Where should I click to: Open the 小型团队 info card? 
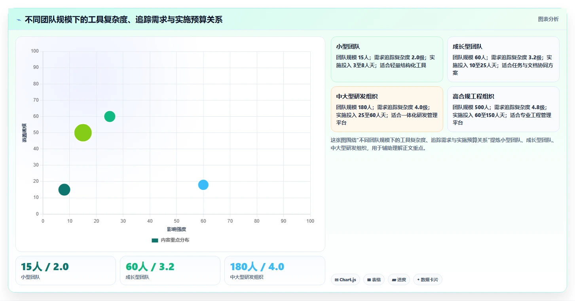pyautogui.click(x=387, y=59)
